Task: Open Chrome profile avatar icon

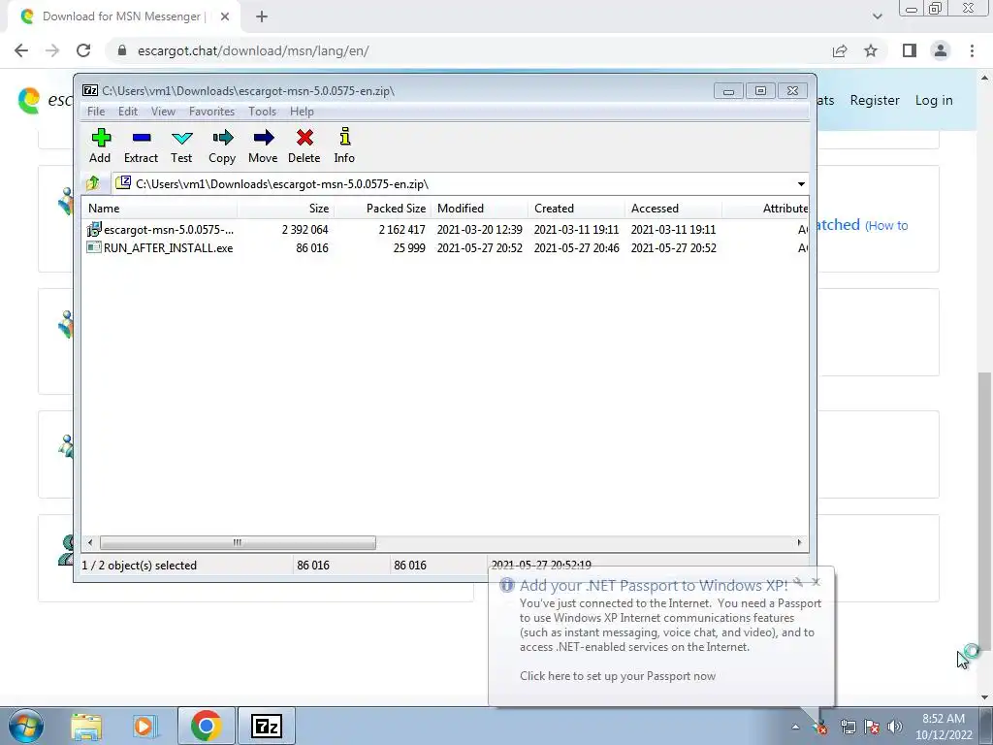Action: (x=941, y=50)
